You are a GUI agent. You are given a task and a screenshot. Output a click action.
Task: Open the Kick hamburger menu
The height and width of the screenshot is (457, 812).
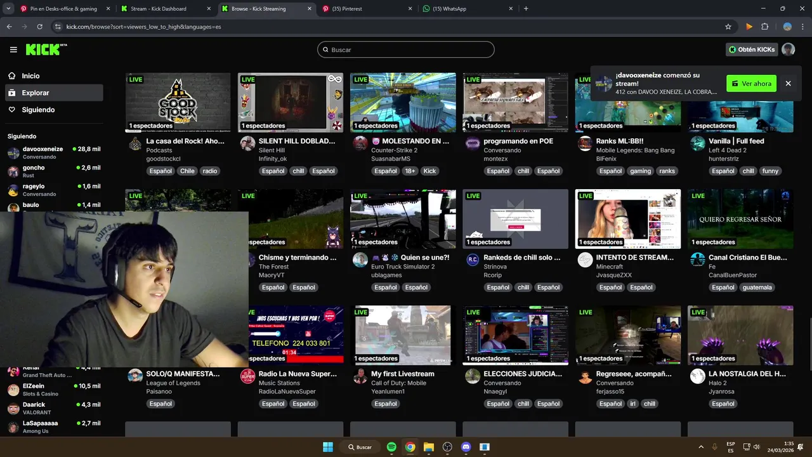coord(13,50)
